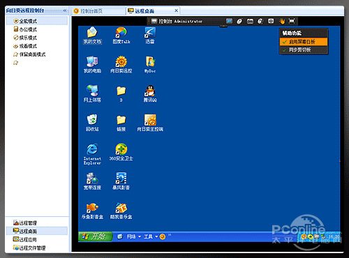Open the 工具 dropdown on remote taskbar
Screen dimensions: 349x258
pos(151,236)
